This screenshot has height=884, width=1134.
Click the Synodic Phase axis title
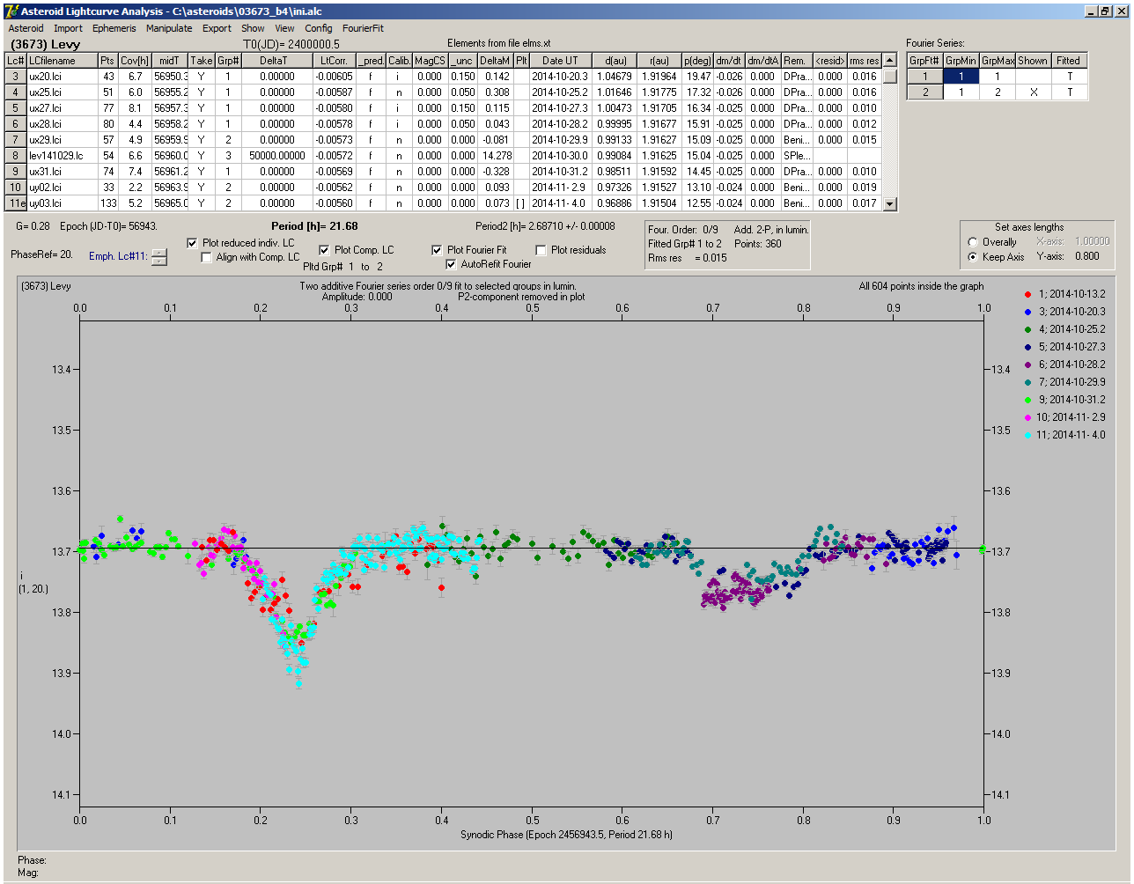(x=566, y=835)
